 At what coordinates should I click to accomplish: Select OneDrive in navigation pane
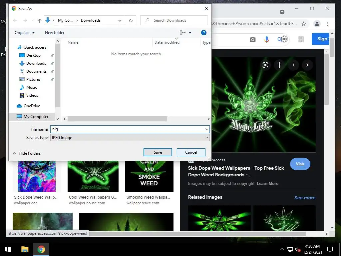tap(32, 106)
